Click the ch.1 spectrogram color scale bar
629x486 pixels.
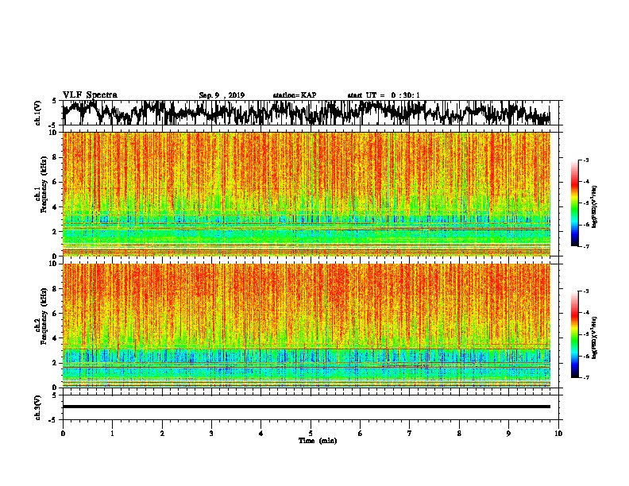(x=574, y=203)
